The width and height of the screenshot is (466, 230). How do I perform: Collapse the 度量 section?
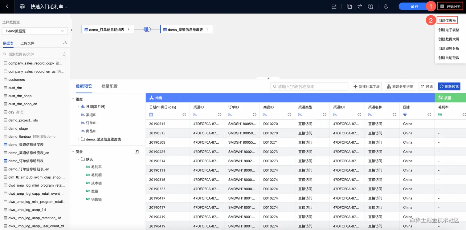pos(73,152)
